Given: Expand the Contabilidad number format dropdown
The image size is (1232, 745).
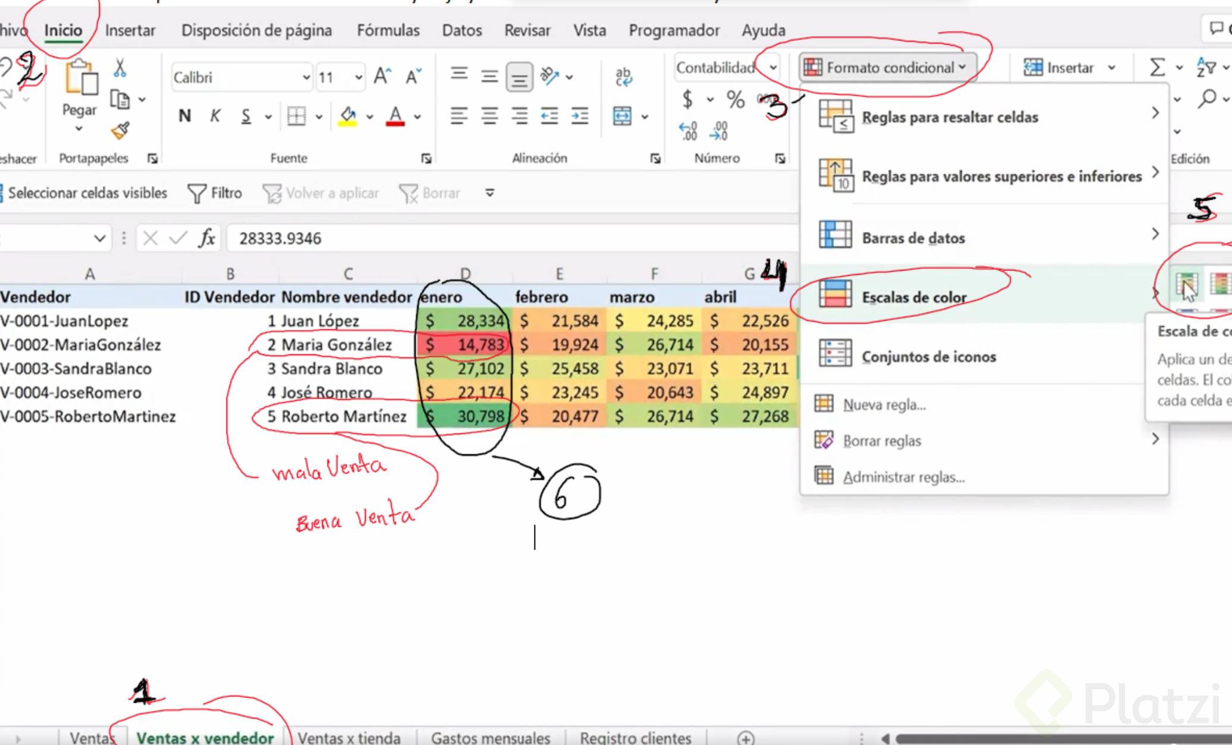Looking at the screenshot, I should coord(772,68).
